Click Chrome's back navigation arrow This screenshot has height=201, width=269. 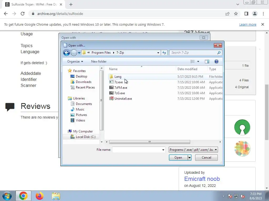pos(6,14)
